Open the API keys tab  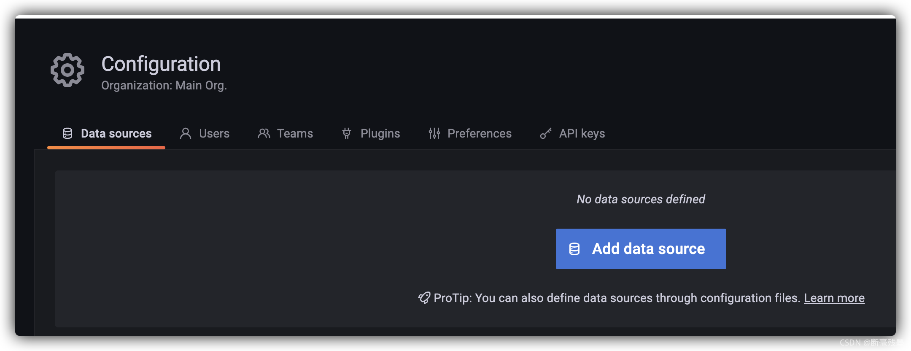(572, 134)
